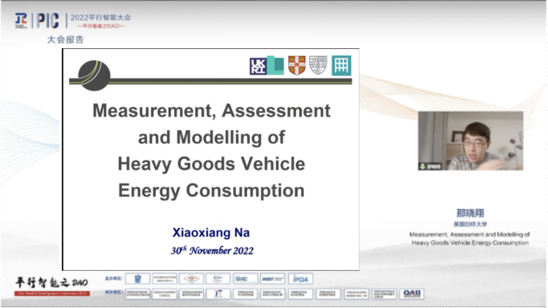Click the green microphone icon on webcam
This screenshot has width=548, height=308.
[423, 166]
